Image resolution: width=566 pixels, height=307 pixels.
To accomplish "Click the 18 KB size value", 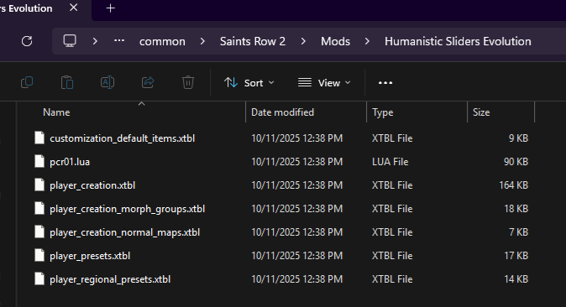I will tap(516, 209).
